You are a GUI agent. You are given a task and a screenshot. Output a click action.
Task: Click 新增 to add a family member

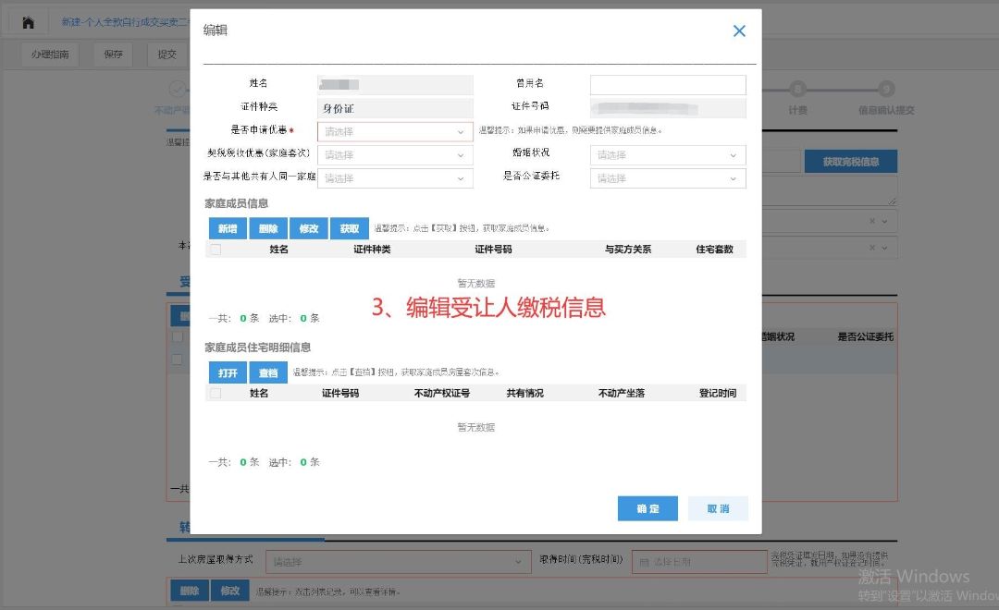pos(227,227)
